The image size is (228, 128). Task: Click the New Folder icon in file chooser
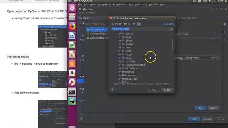click(125, 24)
